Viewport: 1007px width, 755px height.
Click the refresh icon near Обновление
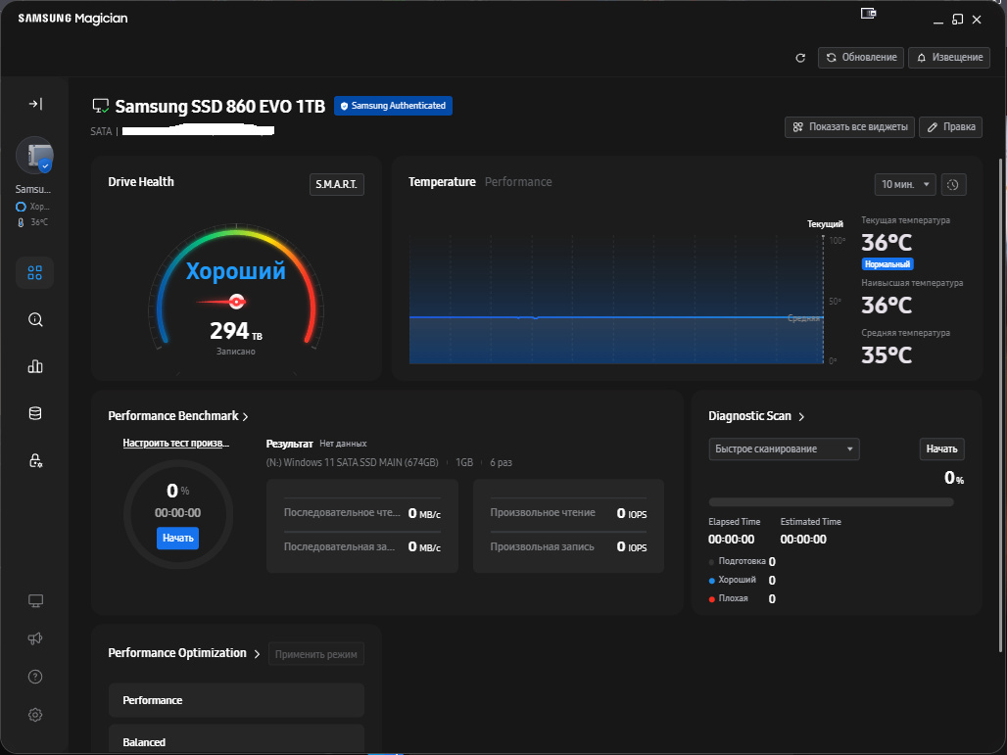click(800, 58)
